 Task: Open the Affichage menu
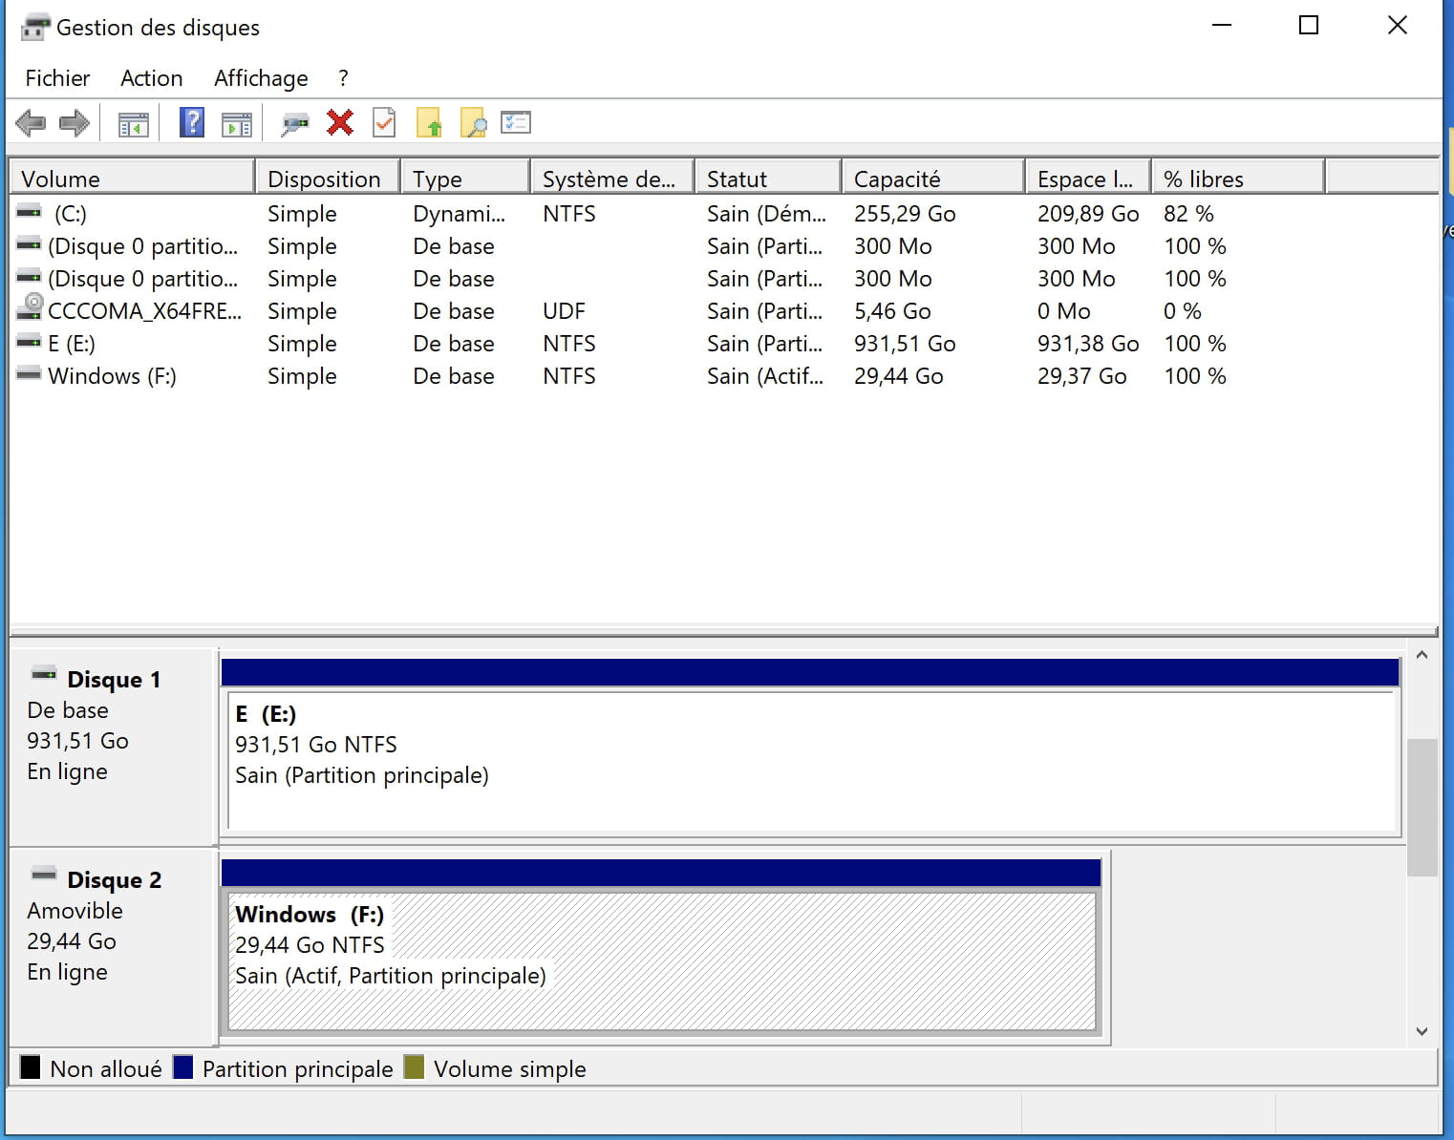point(261,78)
